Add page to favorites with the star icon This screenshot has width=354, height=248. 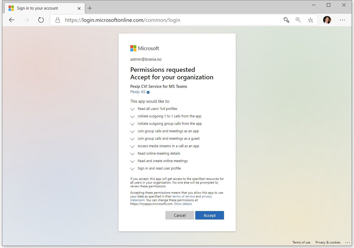[x=310, y=20]
